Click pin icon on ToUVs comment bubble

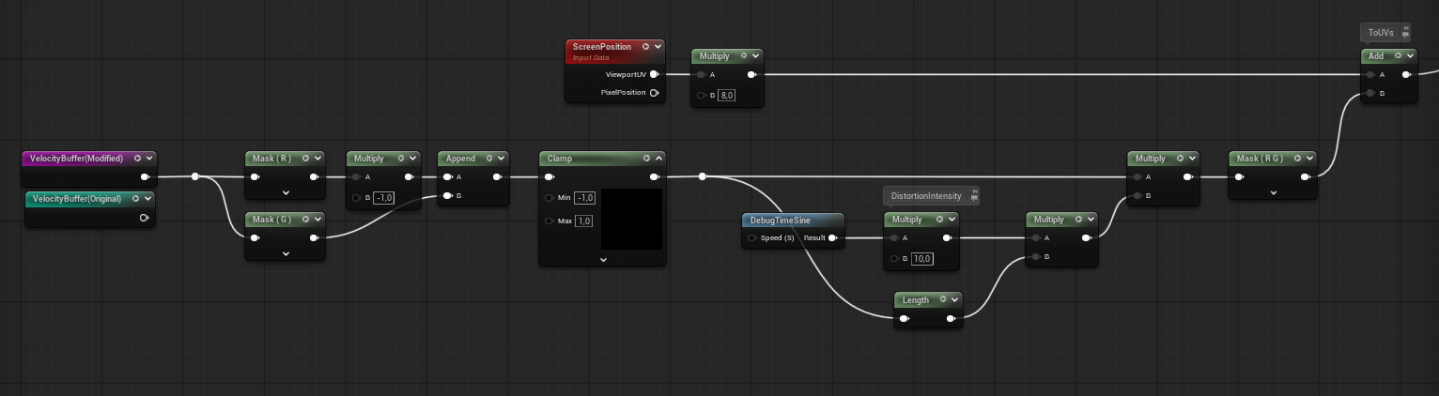pos(1406,33)
